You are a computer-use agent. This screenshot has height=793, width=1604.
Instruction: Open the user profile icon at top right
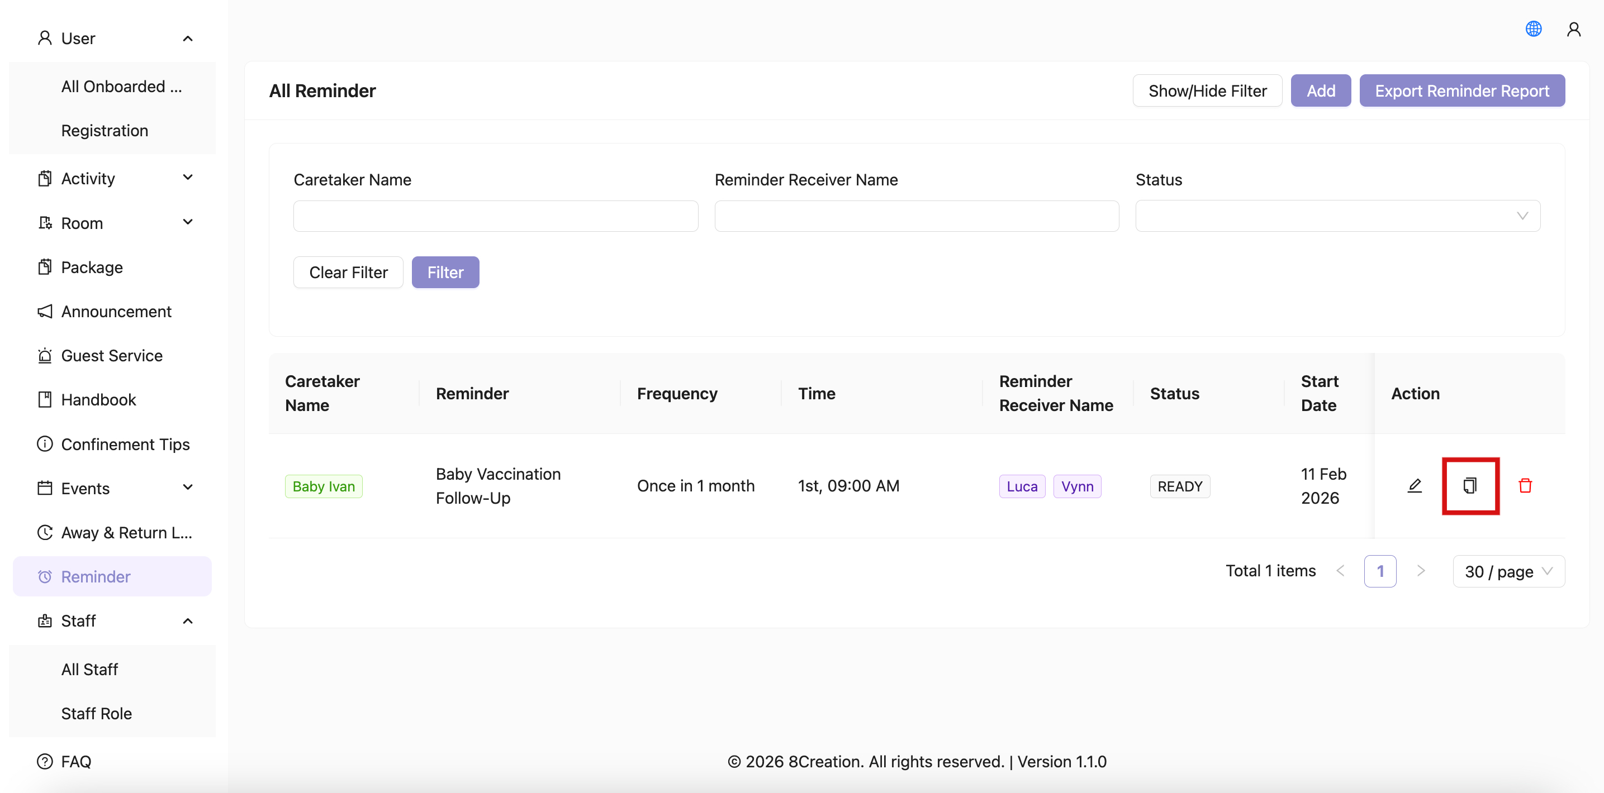point(1573,28)
